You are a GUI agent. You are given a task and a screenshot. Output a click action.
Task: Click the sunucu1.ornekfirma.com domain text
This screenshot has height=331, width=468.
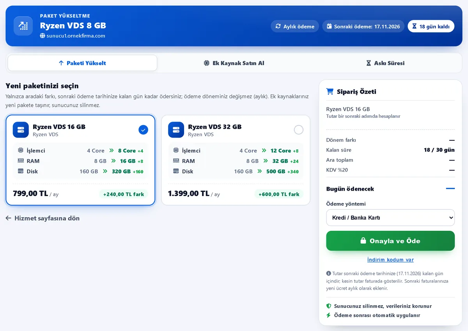76,36
